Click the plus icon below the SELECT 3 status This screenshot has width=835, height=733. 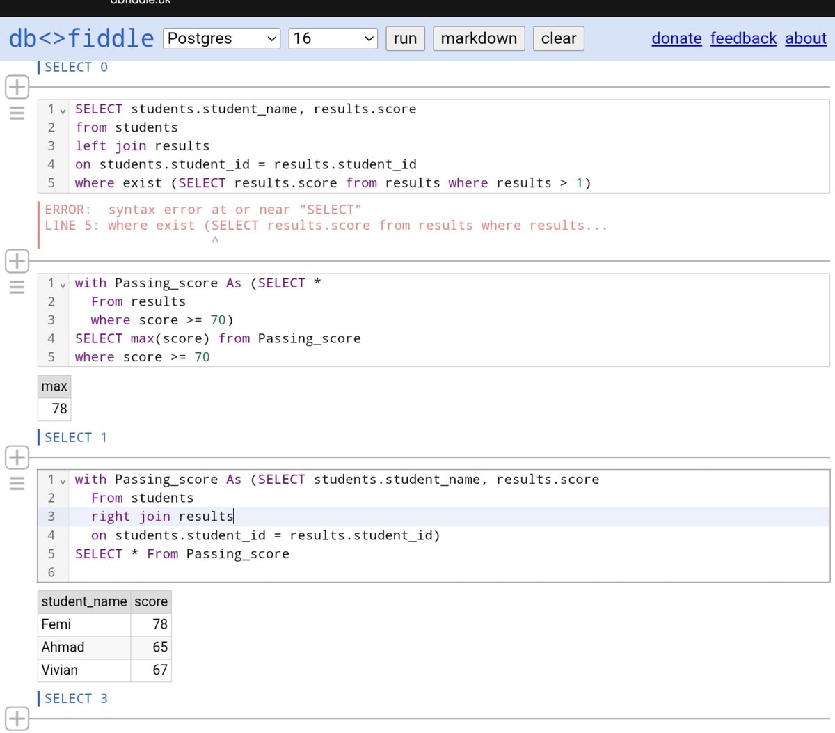17,718
